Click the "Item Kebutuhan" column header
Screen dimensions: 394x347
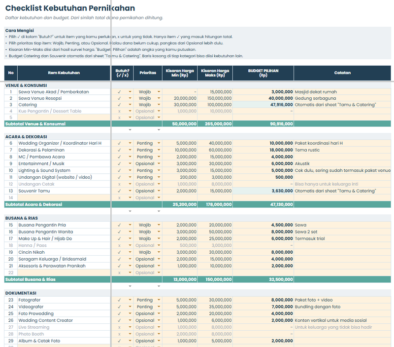(x=64, y=73)
